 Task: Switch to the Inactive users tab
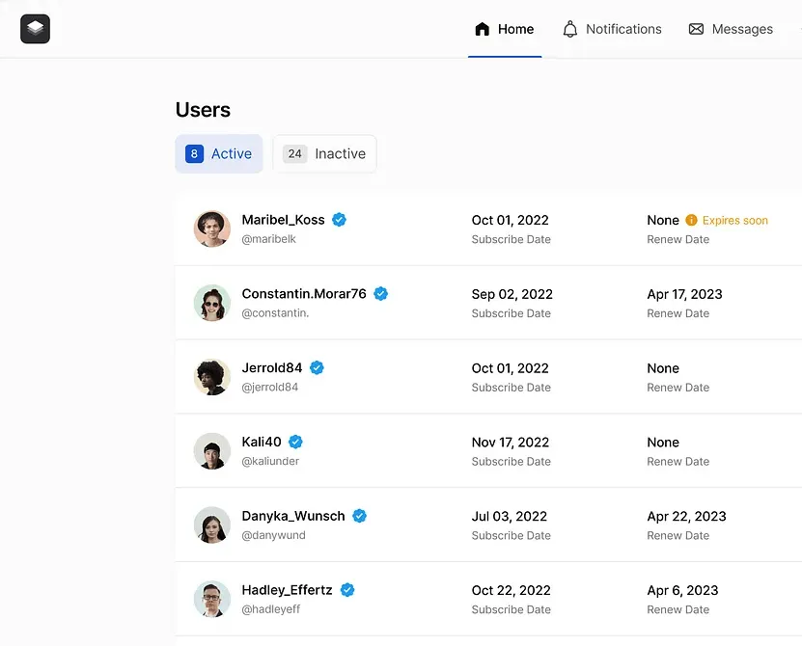325,154
